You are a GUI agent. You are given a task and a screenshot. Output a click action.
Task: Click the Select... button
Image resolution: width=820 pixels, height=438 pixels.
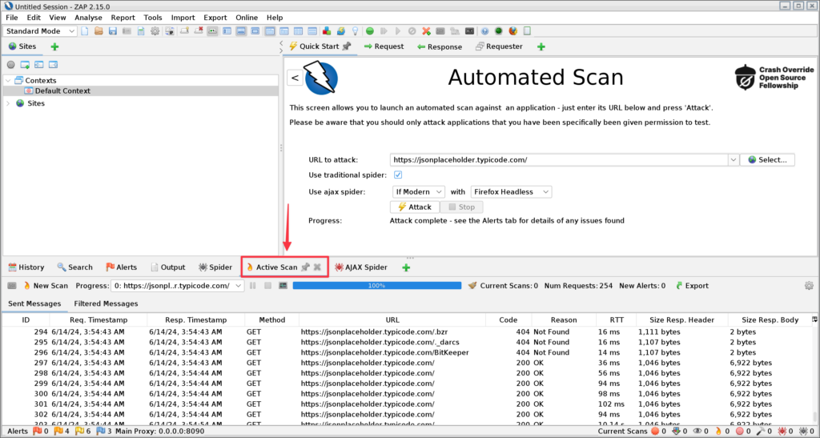(767, 160)
